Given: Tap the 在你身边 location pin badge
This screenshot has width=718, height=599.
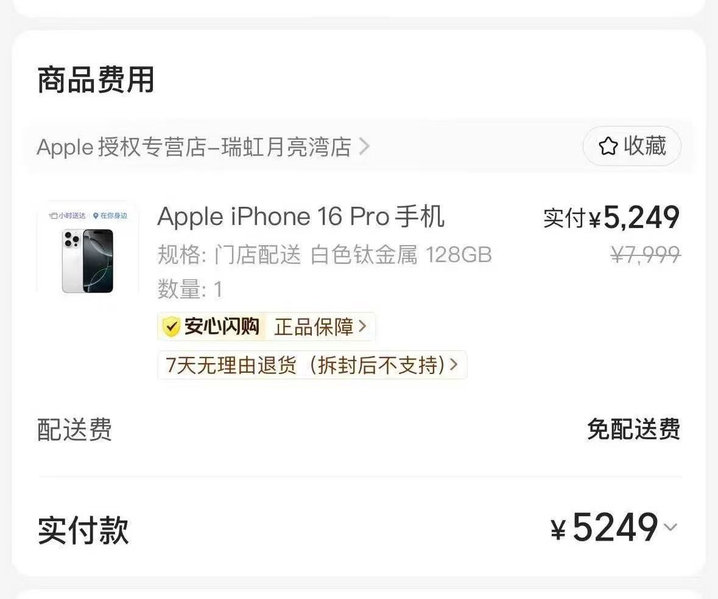Looking at the screenshot, I should tap(110, 215).
